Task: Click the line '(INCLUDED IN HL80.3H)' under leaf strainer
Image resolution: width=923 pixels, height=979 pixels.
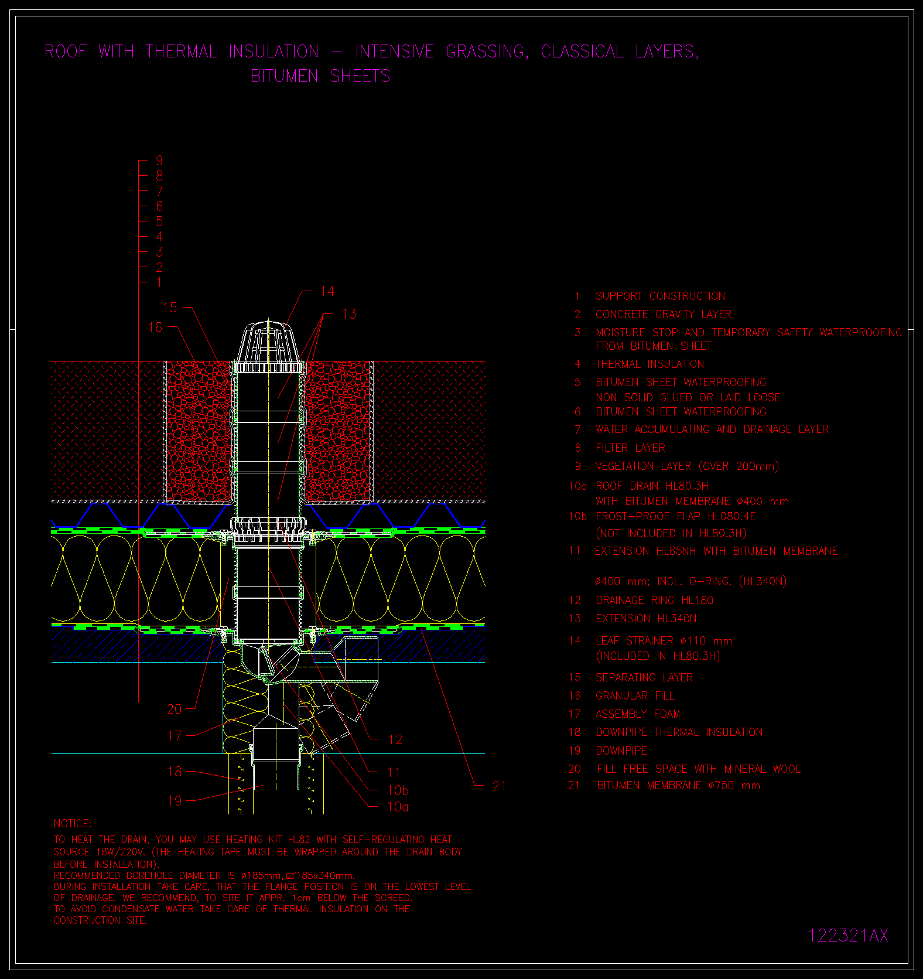Action: coord(658,656)
